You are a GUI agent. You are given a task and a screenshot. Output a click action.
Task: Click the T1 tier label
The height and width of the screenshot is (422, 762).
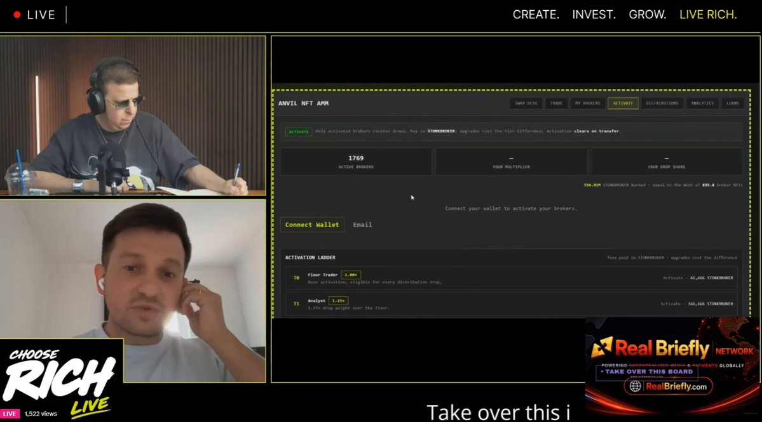tap(296, 303)
